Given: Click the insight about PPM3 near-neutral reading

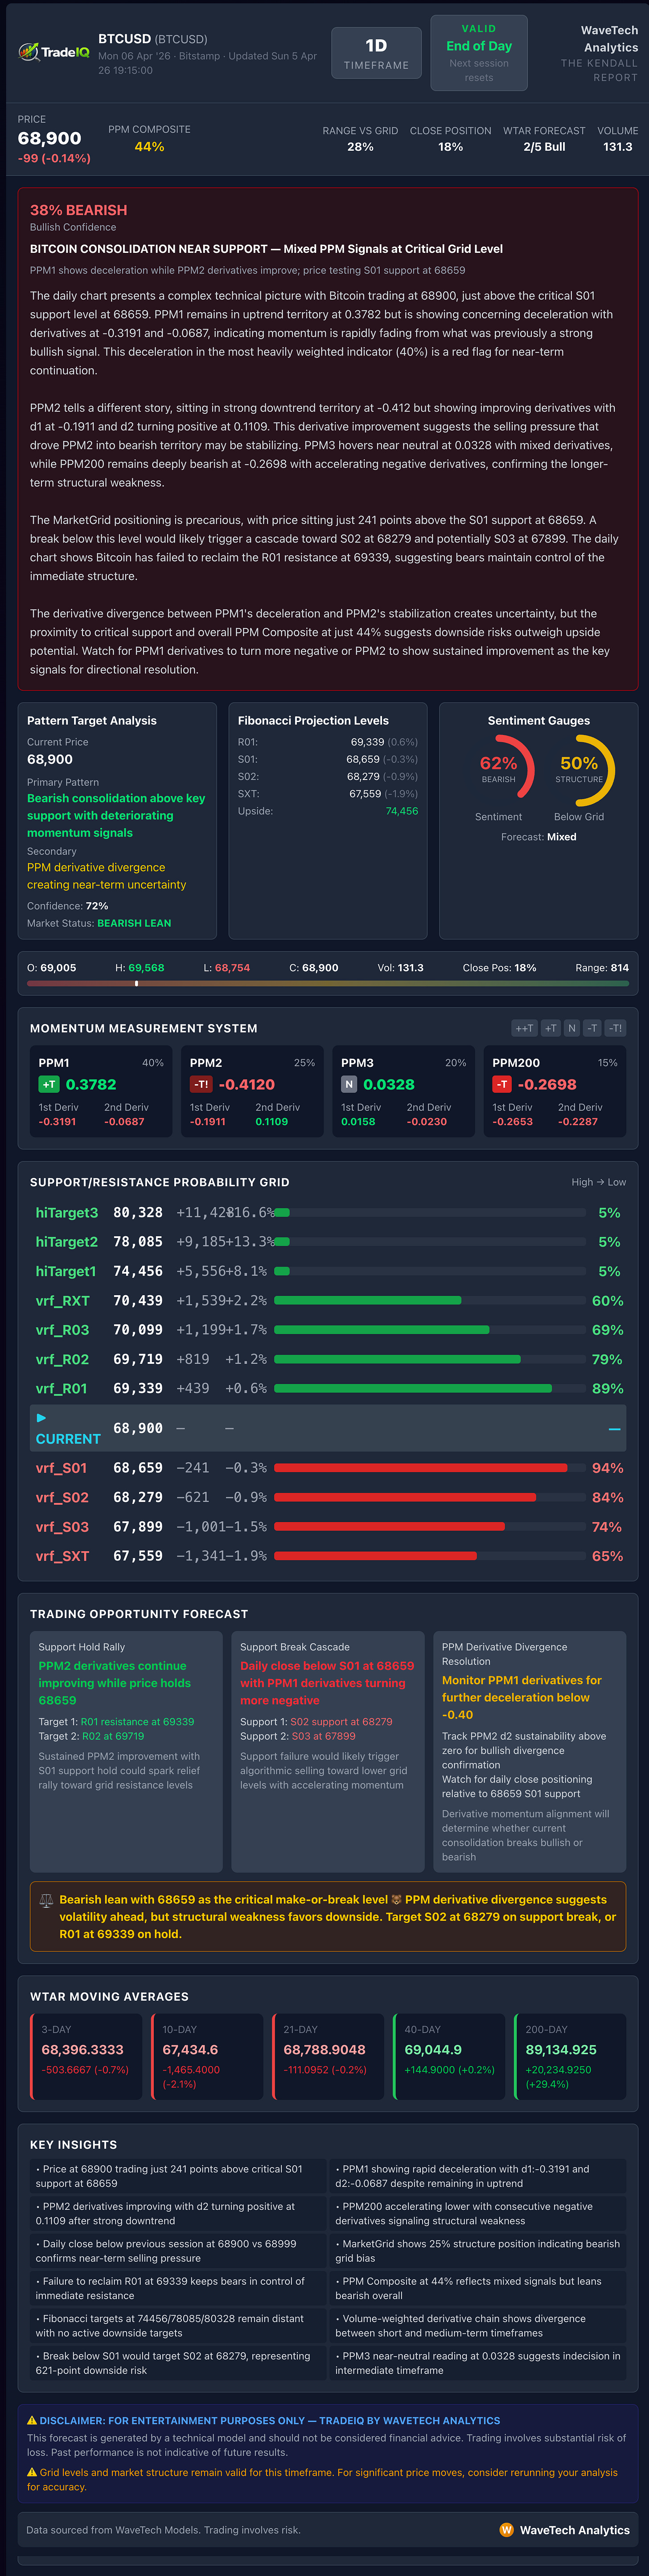Looking at the screenshot, I should (478, 2363).
